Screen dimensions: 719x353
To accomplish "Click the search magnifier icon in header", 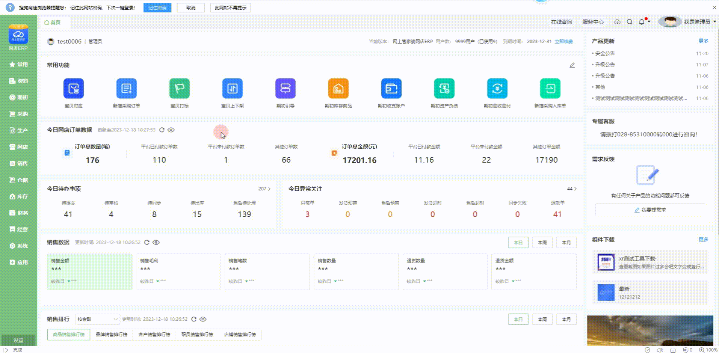I will 630,22.
